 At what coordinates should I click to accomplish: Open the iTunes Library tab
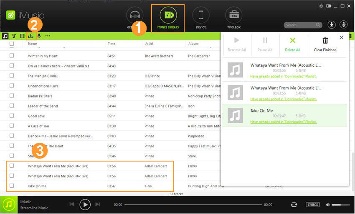click(x=168, y=18)
